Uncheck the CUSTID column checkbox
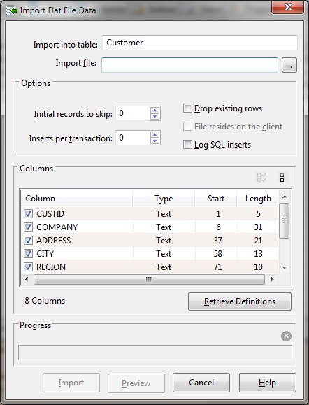The width and height of the screenshot is (309, 405). coord(28,213)
